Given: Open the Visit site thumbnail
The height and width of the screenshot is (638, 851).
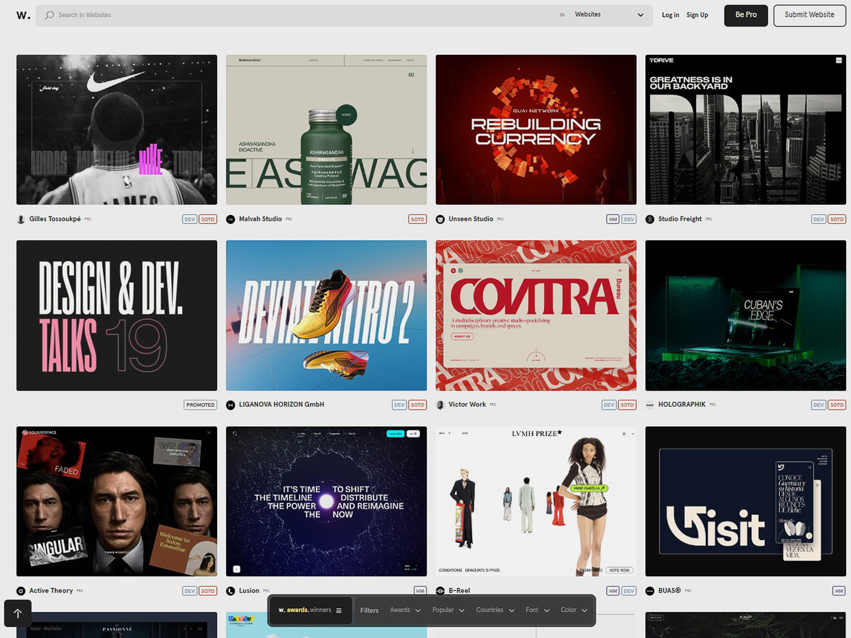Looking at the screenshot, I should tap(745, 501).
